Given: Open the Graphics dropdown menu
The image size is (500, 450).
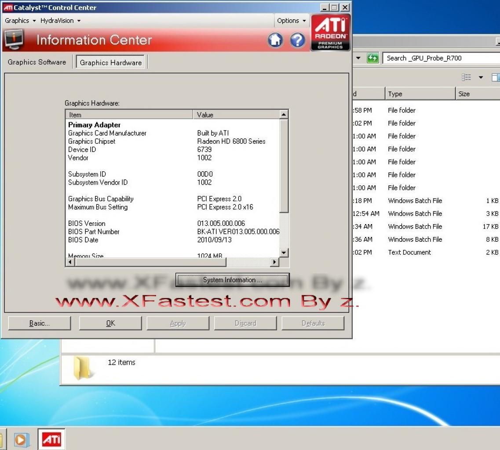Looking at the screenshot, I should [x=20, y=21].
